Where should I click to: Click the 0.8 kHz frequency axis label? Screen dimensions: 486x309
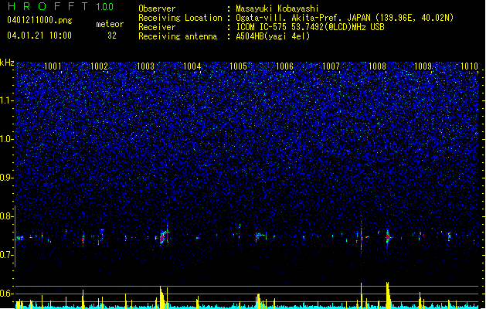[7, 216]
